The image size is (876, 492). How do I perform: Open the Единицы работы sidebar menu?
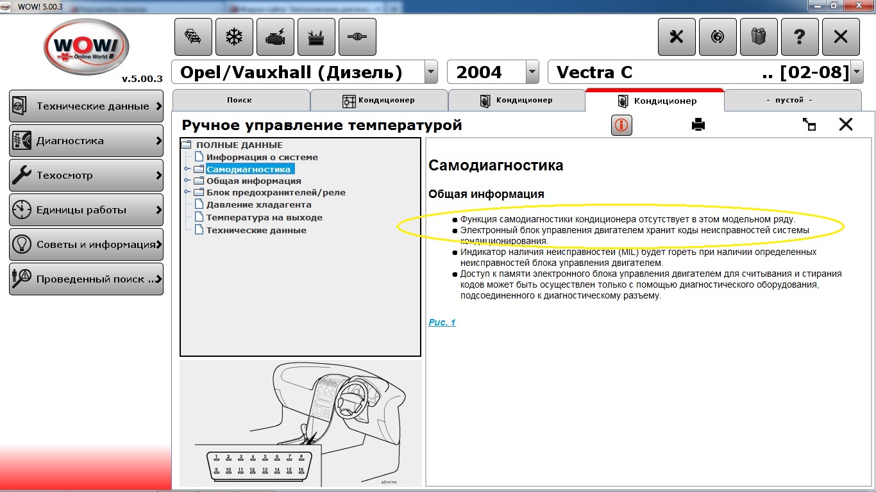coord(86,210)
